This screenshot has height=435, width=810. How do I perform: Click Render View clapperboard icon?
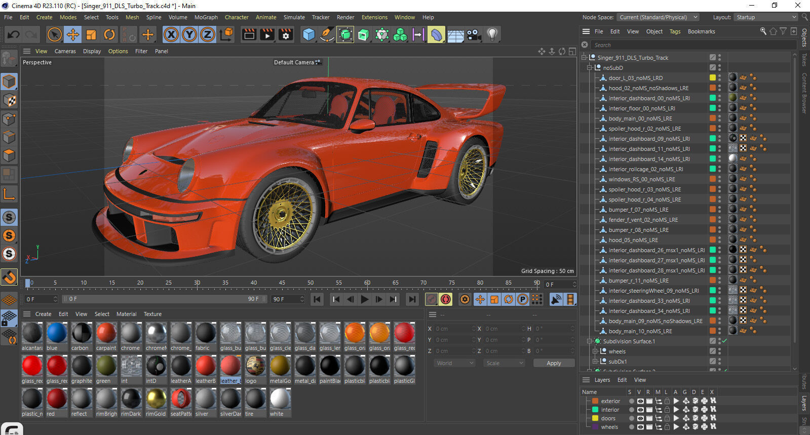click(249, 34)
